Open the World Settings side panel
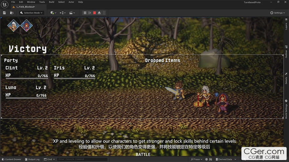289x162 pixels. coord(286,110)
